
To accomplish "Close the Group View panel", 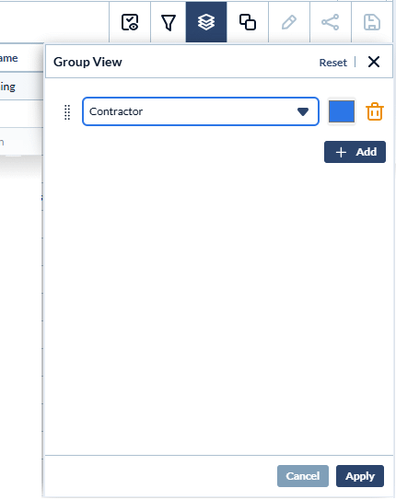I will (x=374, y=62).
